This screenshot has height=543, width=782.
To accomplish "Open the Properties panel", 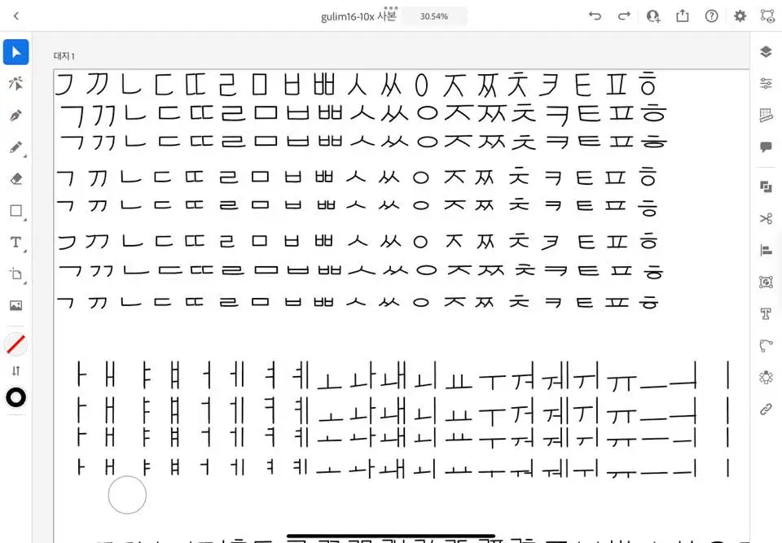I will tap(764, 82).
